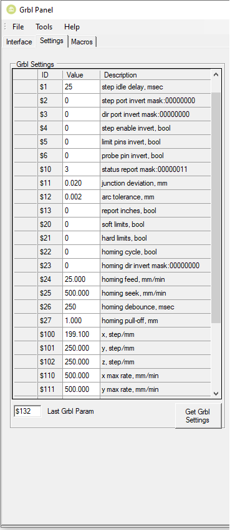Viewport: 230px width, 530px height.
Task: Click the Last Grbl Param field showing $132
Action: click(27, 411)
